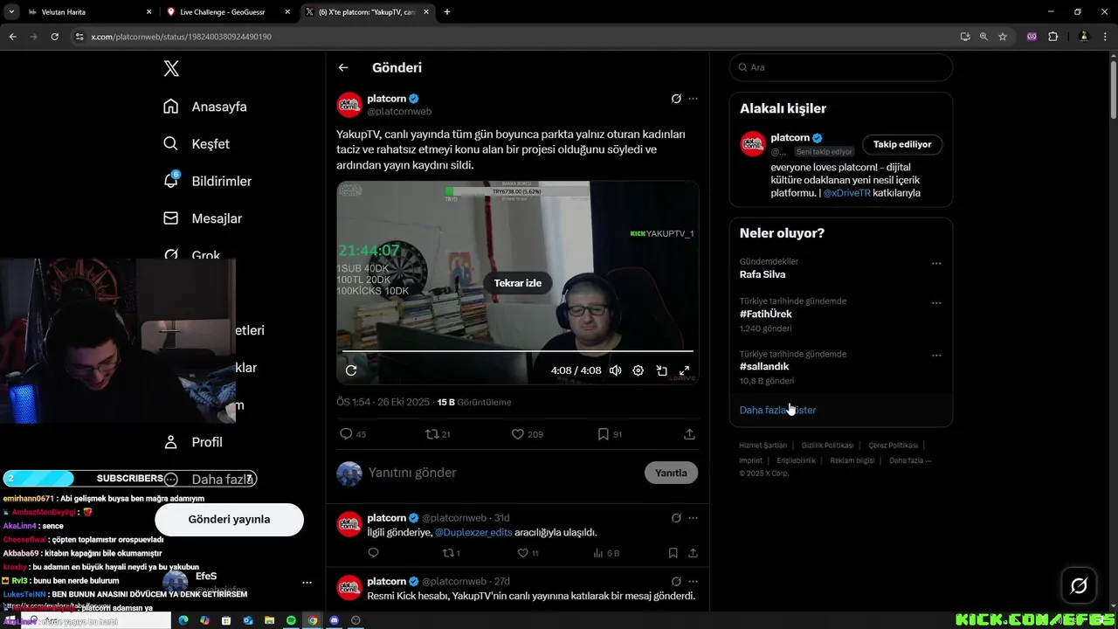
Task: View stats of reply with 6 B views
Action: 606,553
